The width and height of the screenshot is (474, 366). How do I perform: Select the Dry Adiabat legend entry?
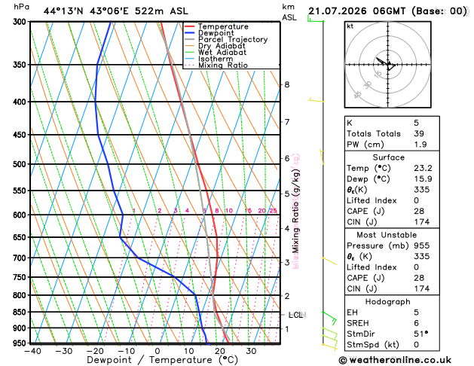[215, 46]
